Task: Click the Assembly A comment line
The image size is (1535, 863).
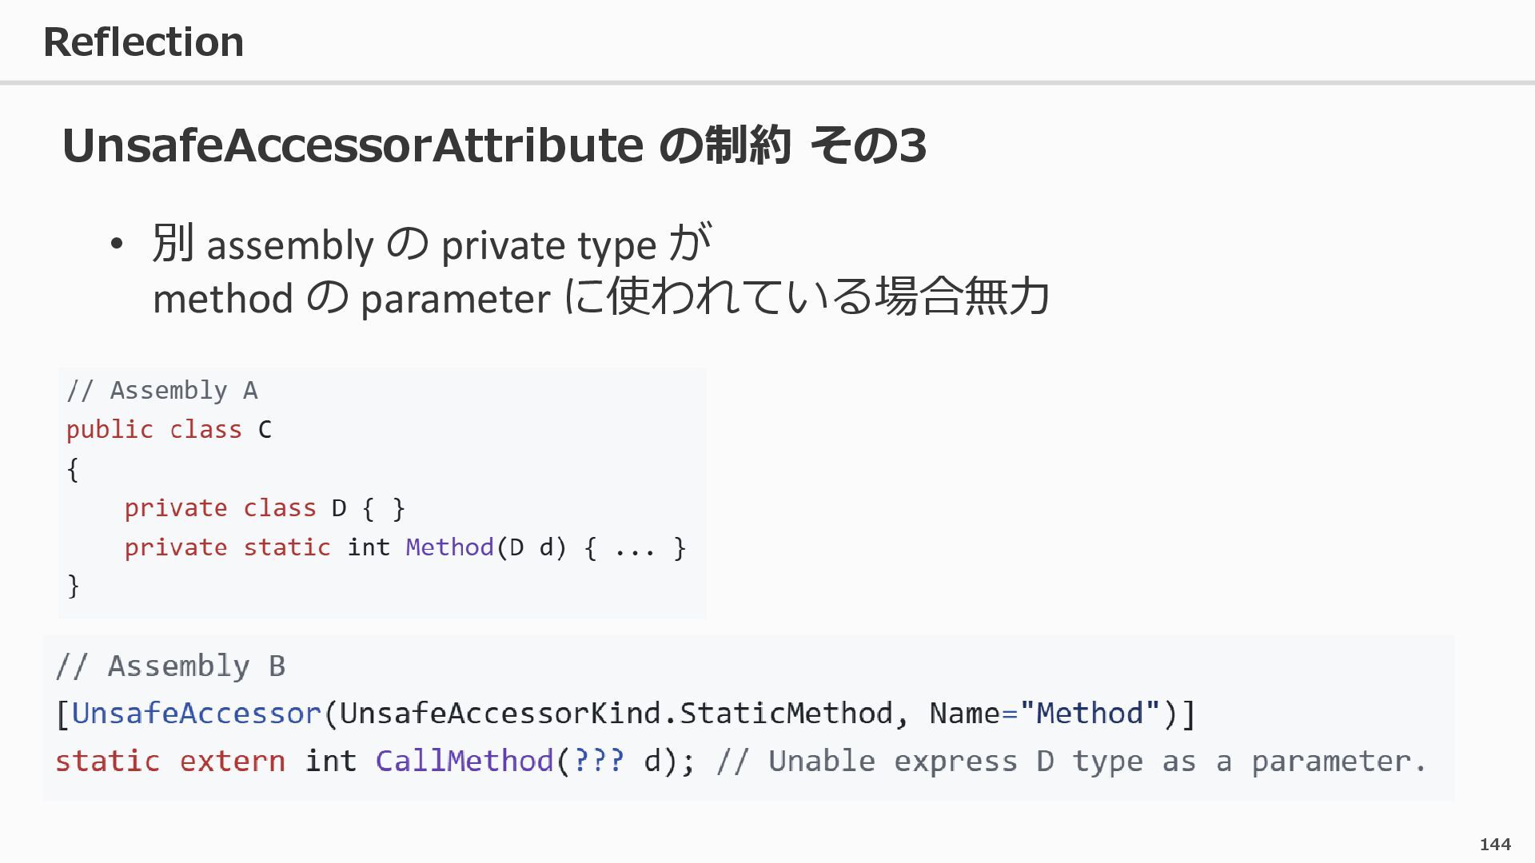Action: point(161,390)
